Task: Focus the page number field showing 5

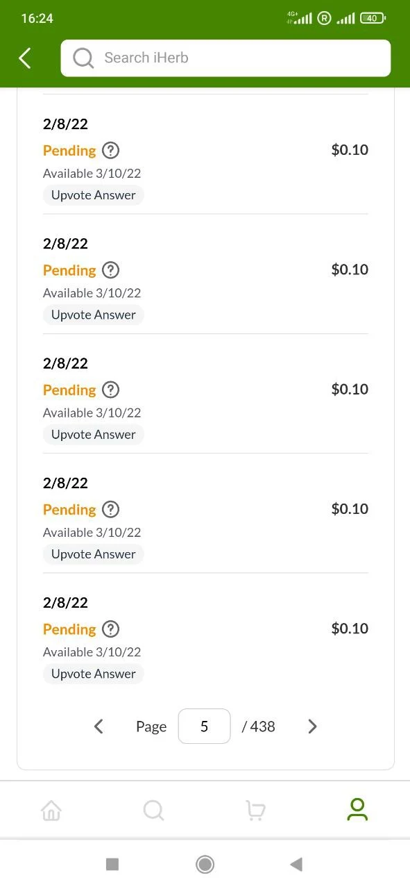Action: pyautogui.click(x=204, y=726)
